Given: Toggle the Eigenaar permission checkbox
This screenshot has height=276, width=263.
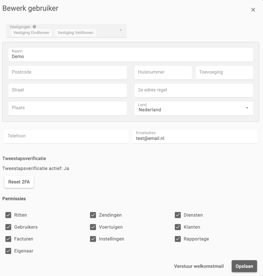Looking at the screenshot, I should (x=8, y=251).
